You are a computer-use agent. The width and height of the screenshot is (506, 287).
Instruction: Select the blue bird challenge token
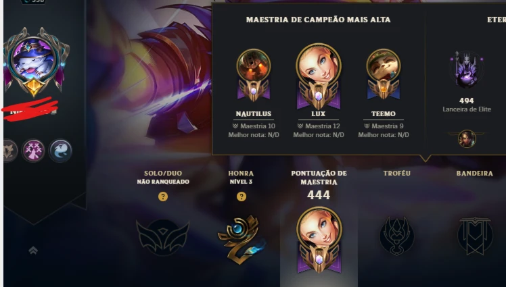pos(60,151)
